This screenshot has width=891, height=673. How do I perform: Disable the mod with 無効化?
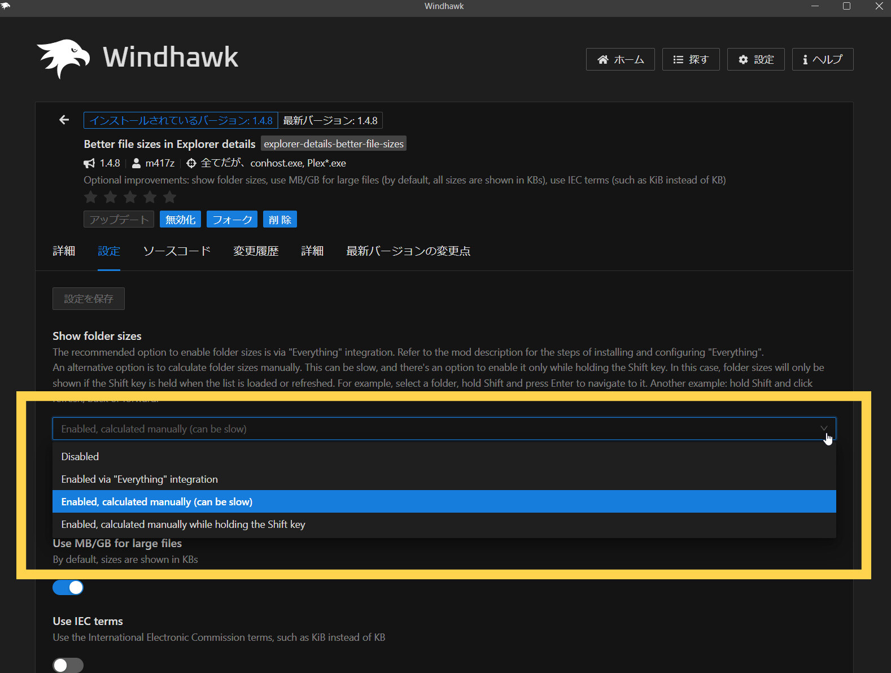pyautogui.click(x=180, y=220)
